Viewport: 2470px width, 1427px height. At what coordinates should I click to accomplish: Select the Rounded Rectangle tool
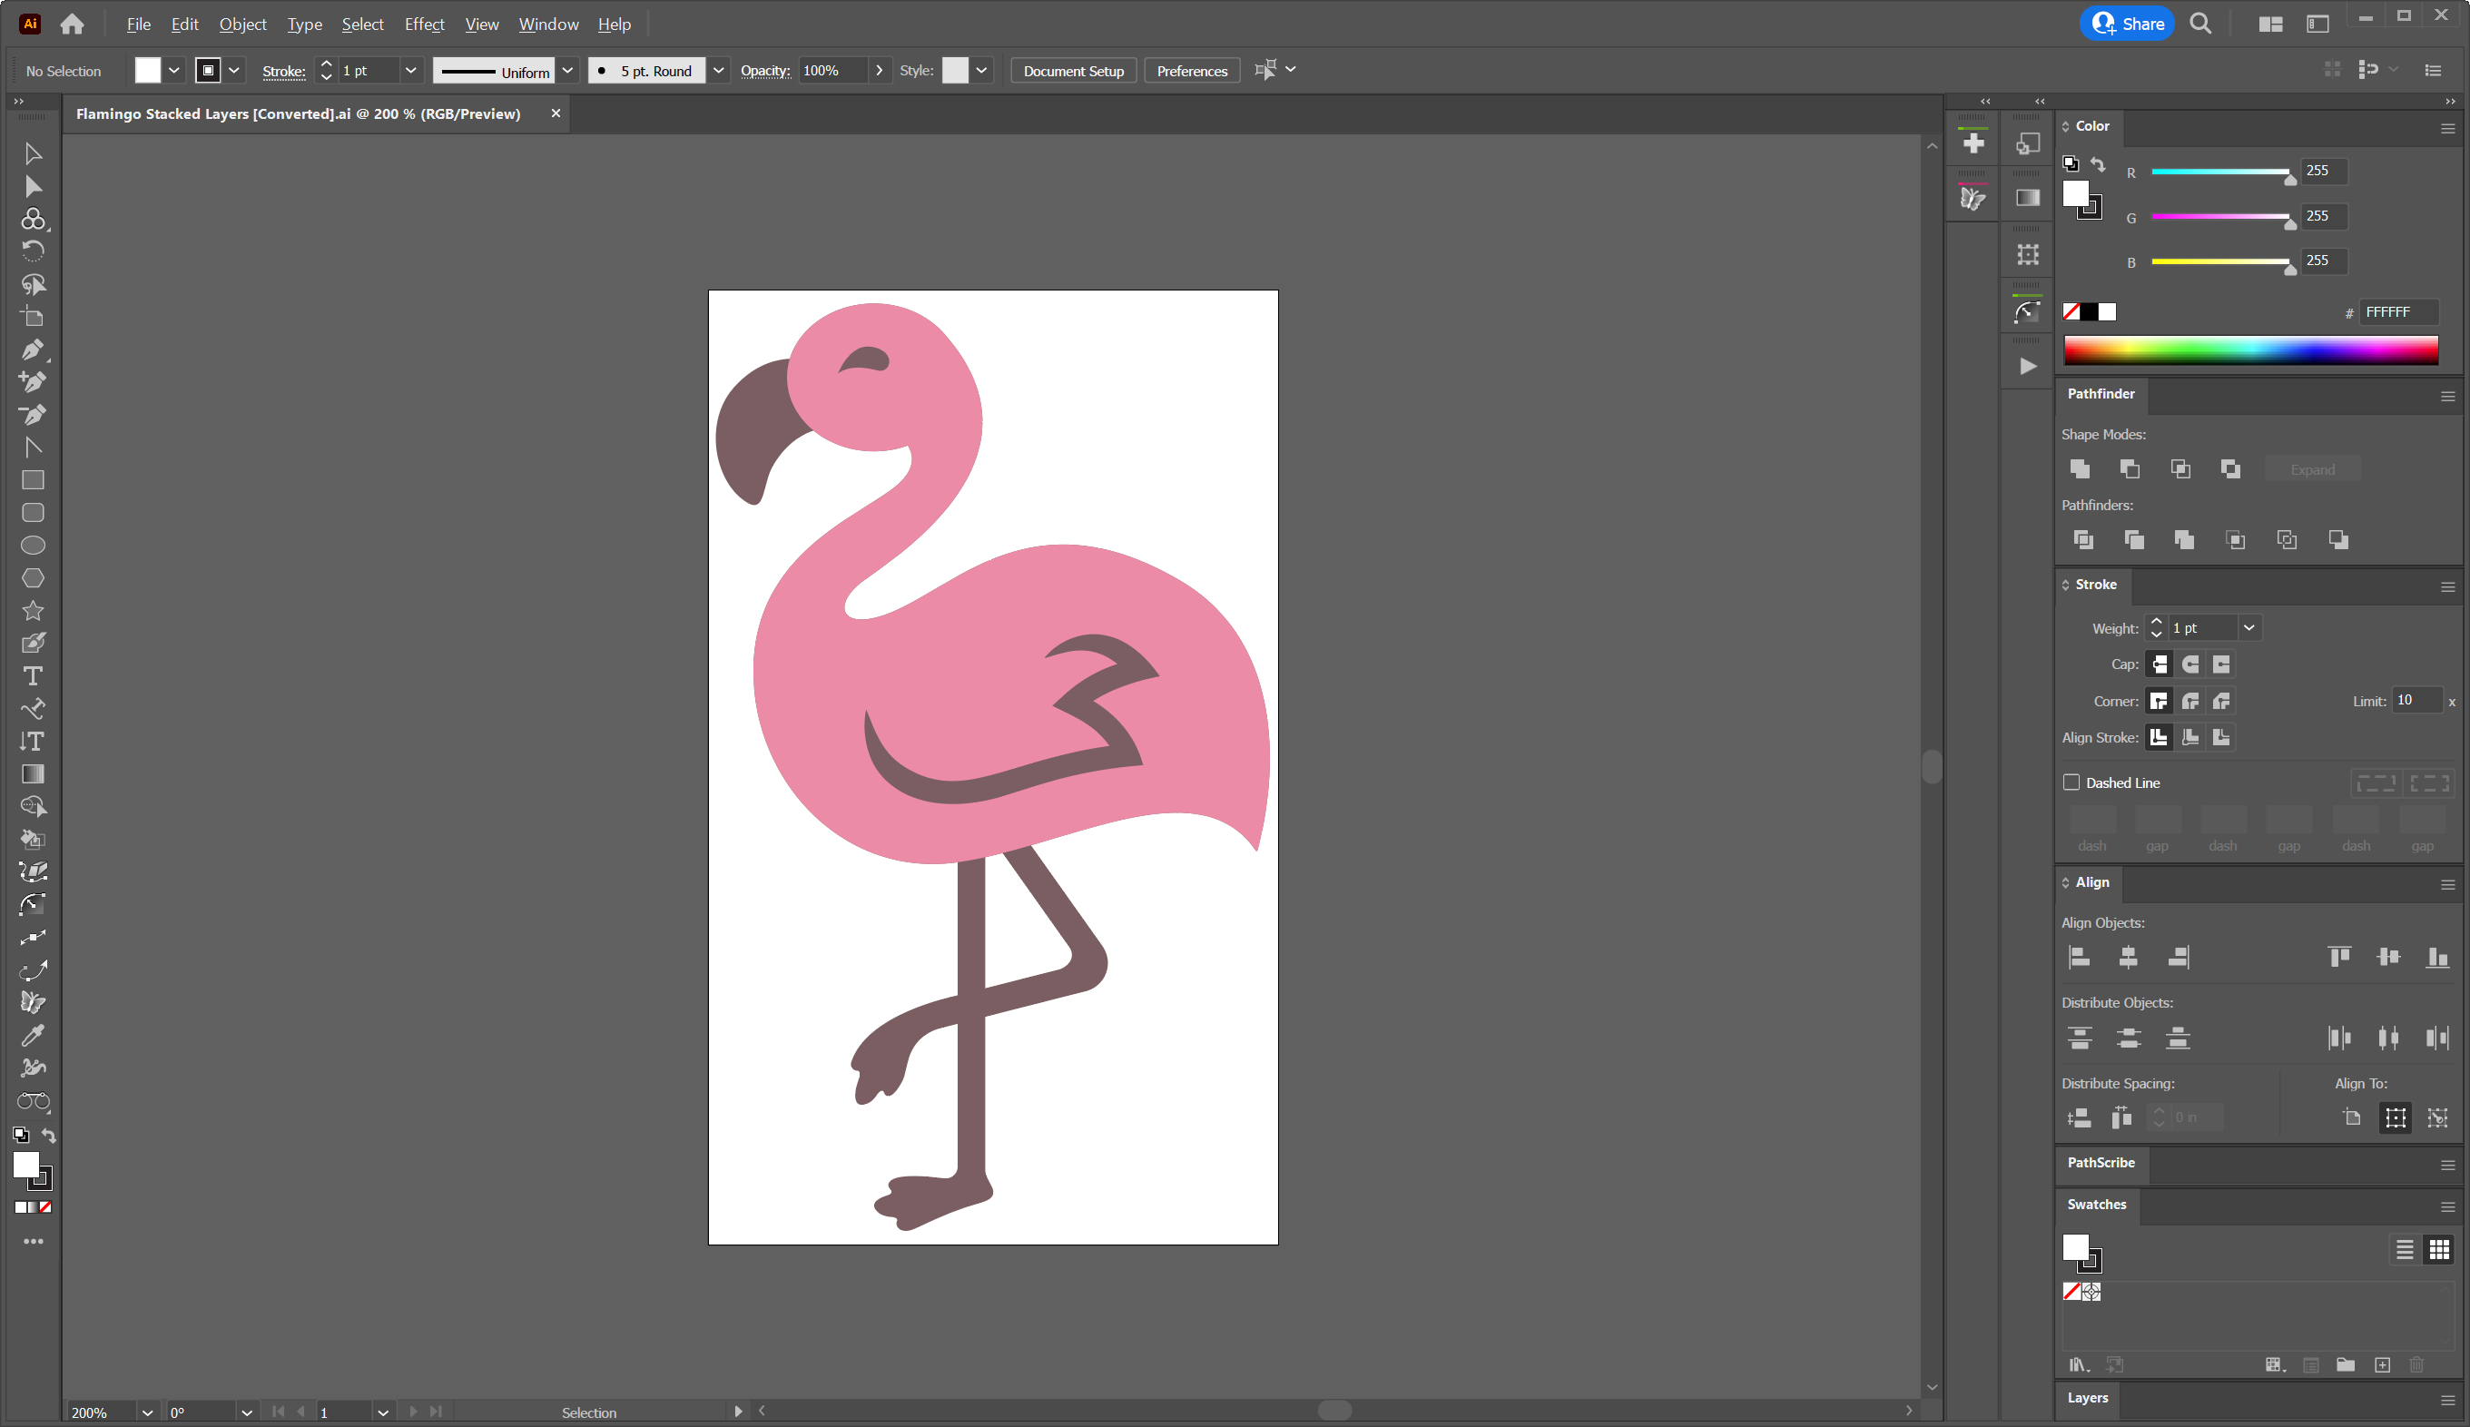(33, 513)
